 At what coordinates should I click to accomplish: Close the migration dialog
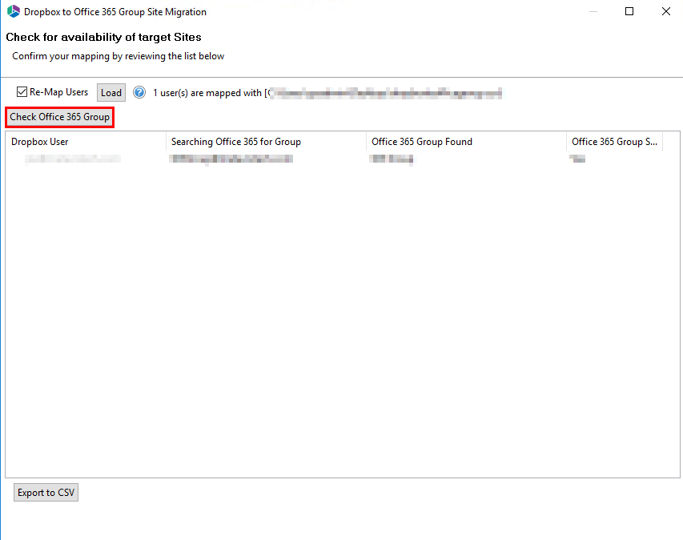(666, 11)
